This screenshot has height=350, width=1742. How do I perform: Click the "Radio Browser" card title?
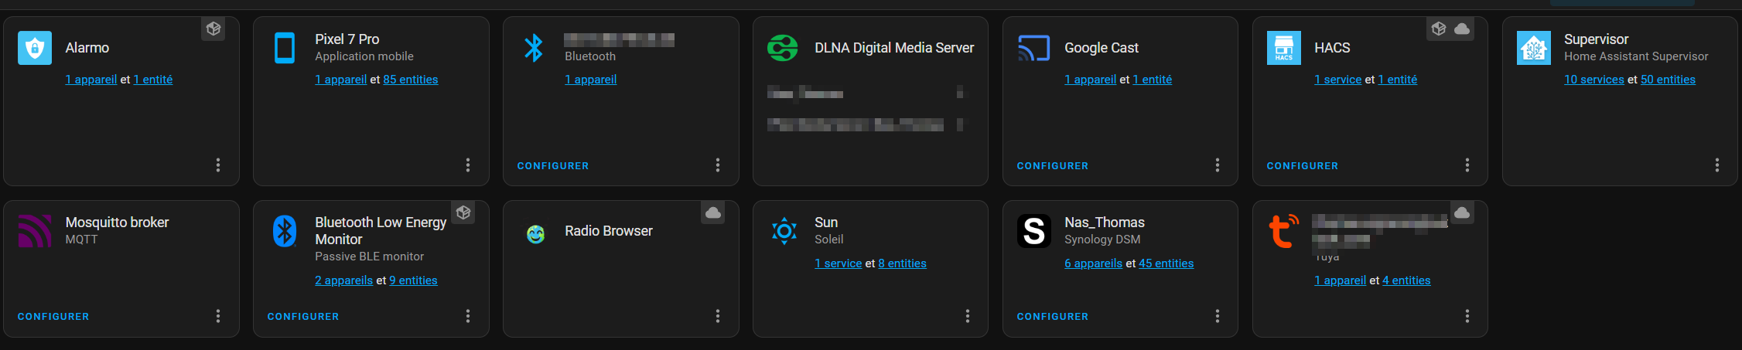coord(609,231)
